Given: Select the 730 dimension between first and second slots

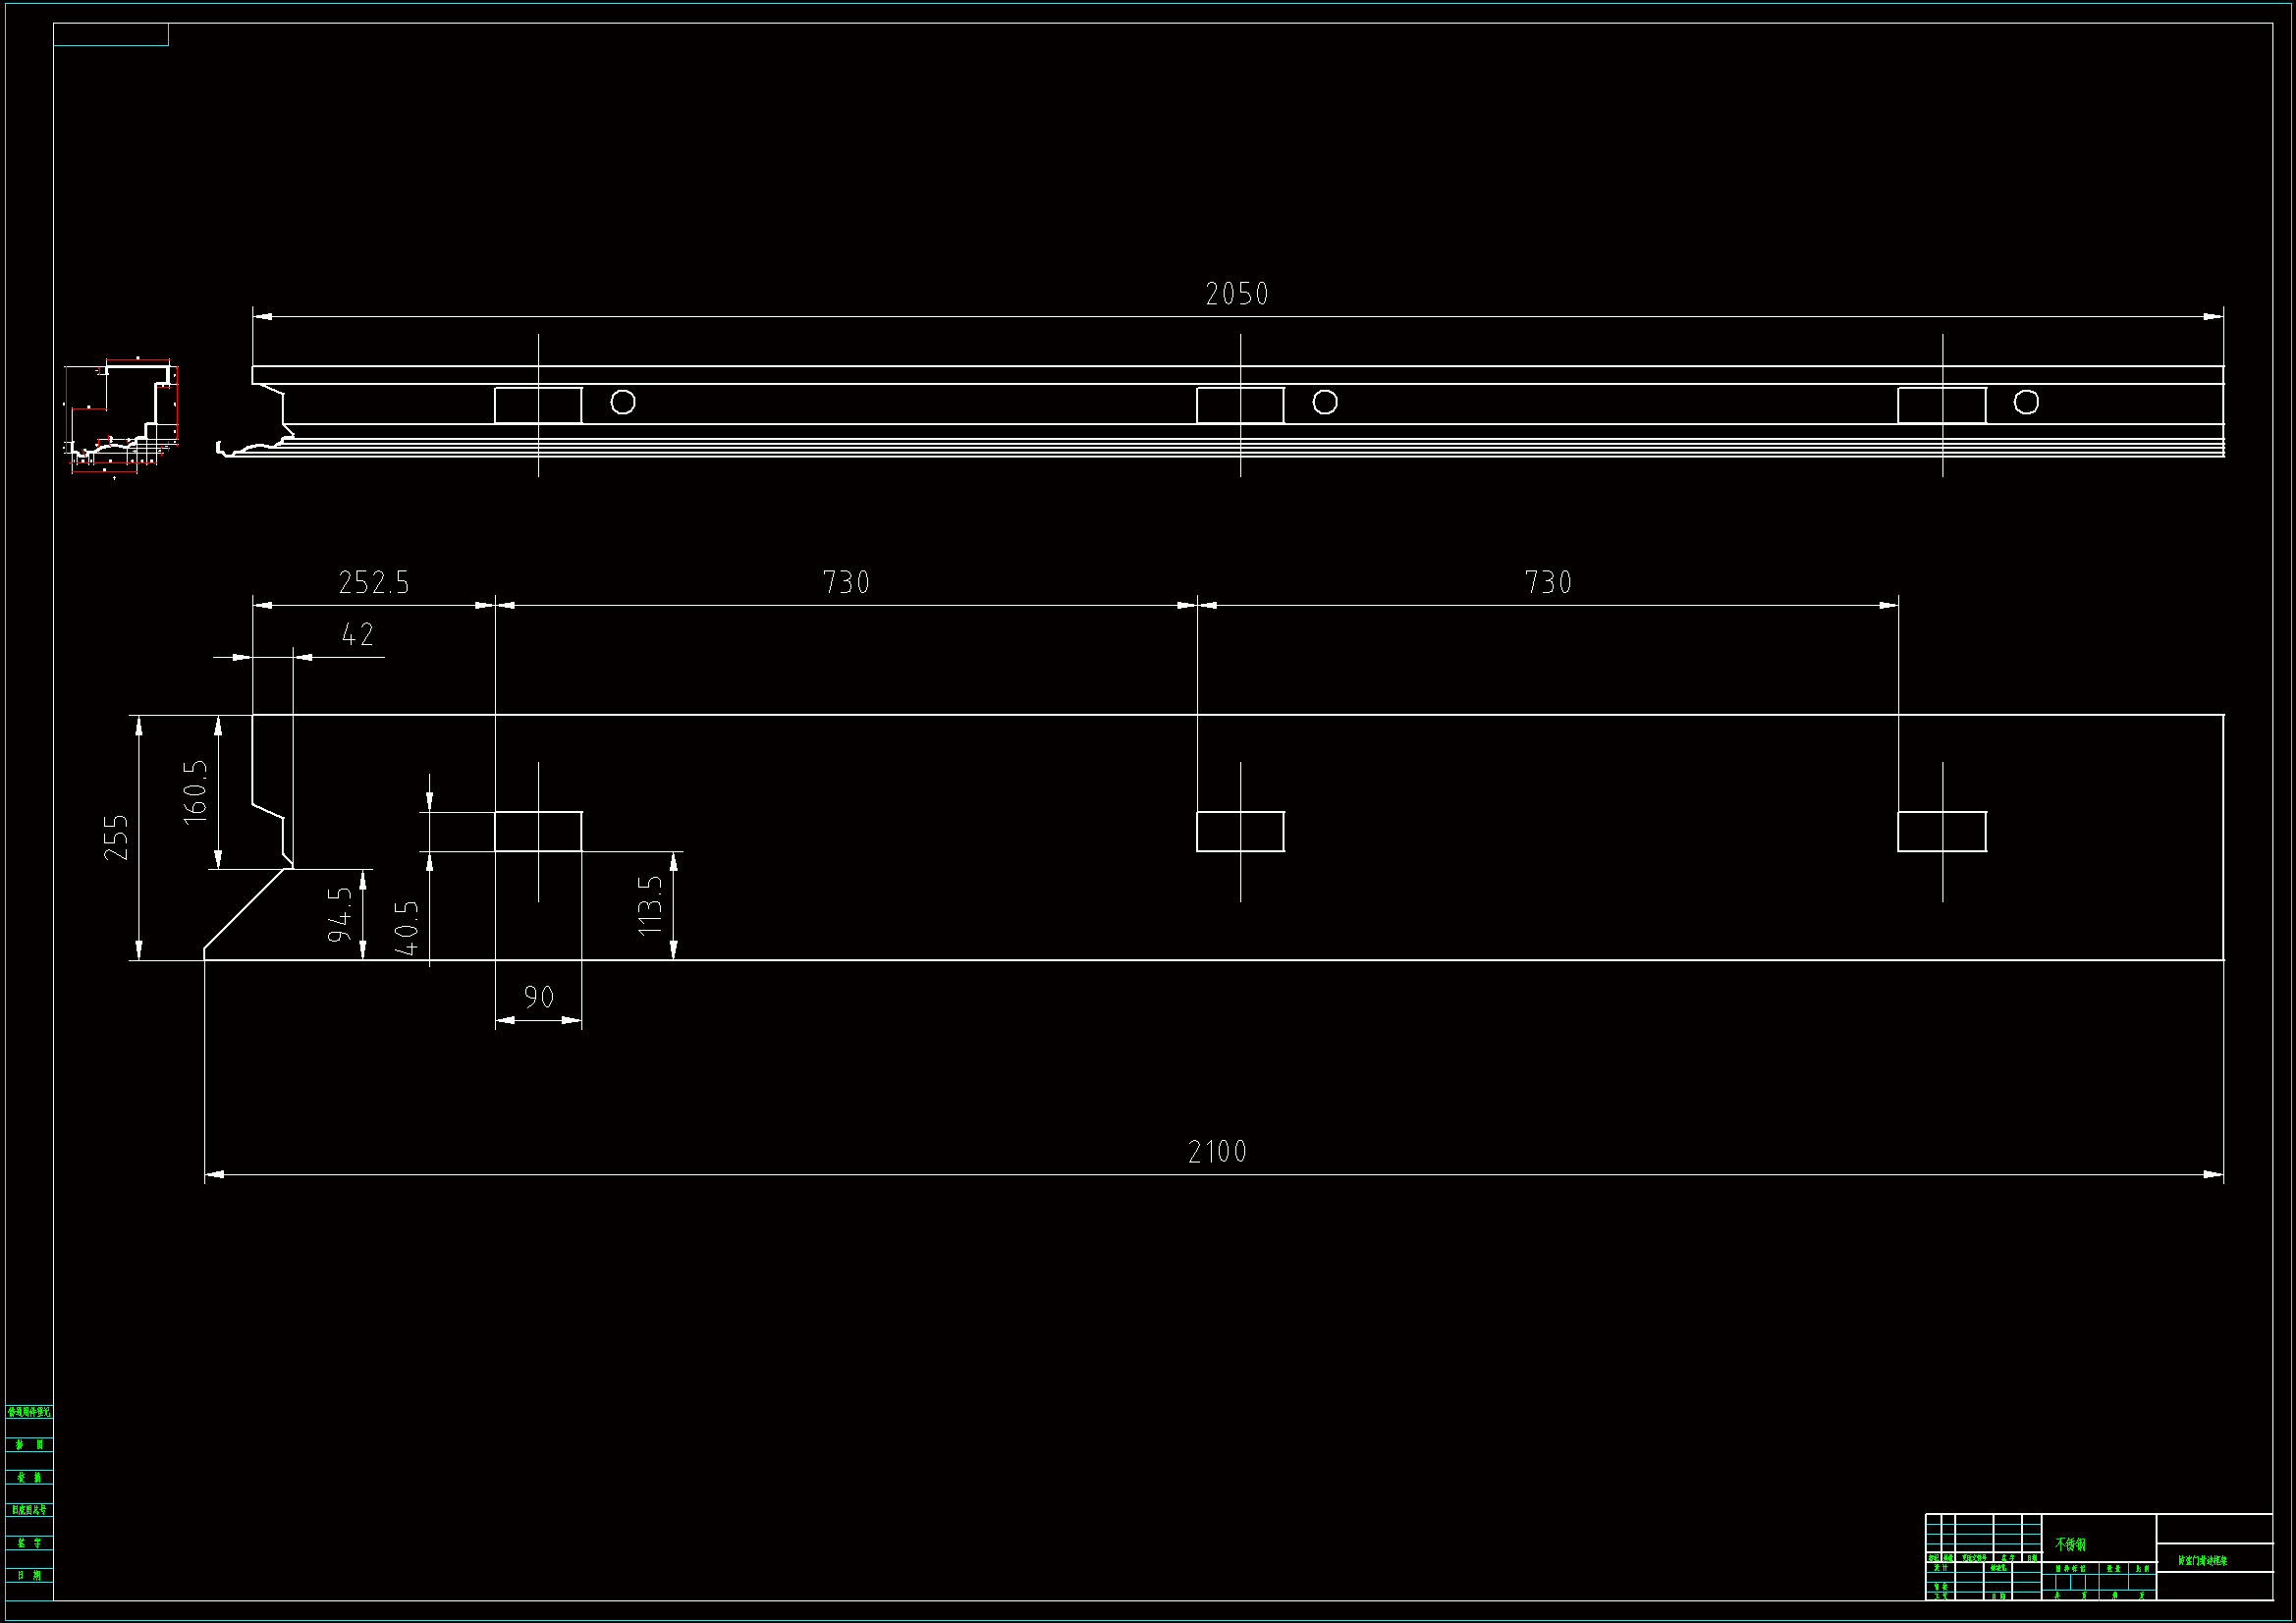Looking at the screenshot, I should click(x=846, y=583).
